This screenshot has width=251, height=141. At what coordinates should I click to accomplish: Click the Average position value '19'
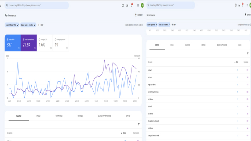pyautogui.click(x=57, y=45)
